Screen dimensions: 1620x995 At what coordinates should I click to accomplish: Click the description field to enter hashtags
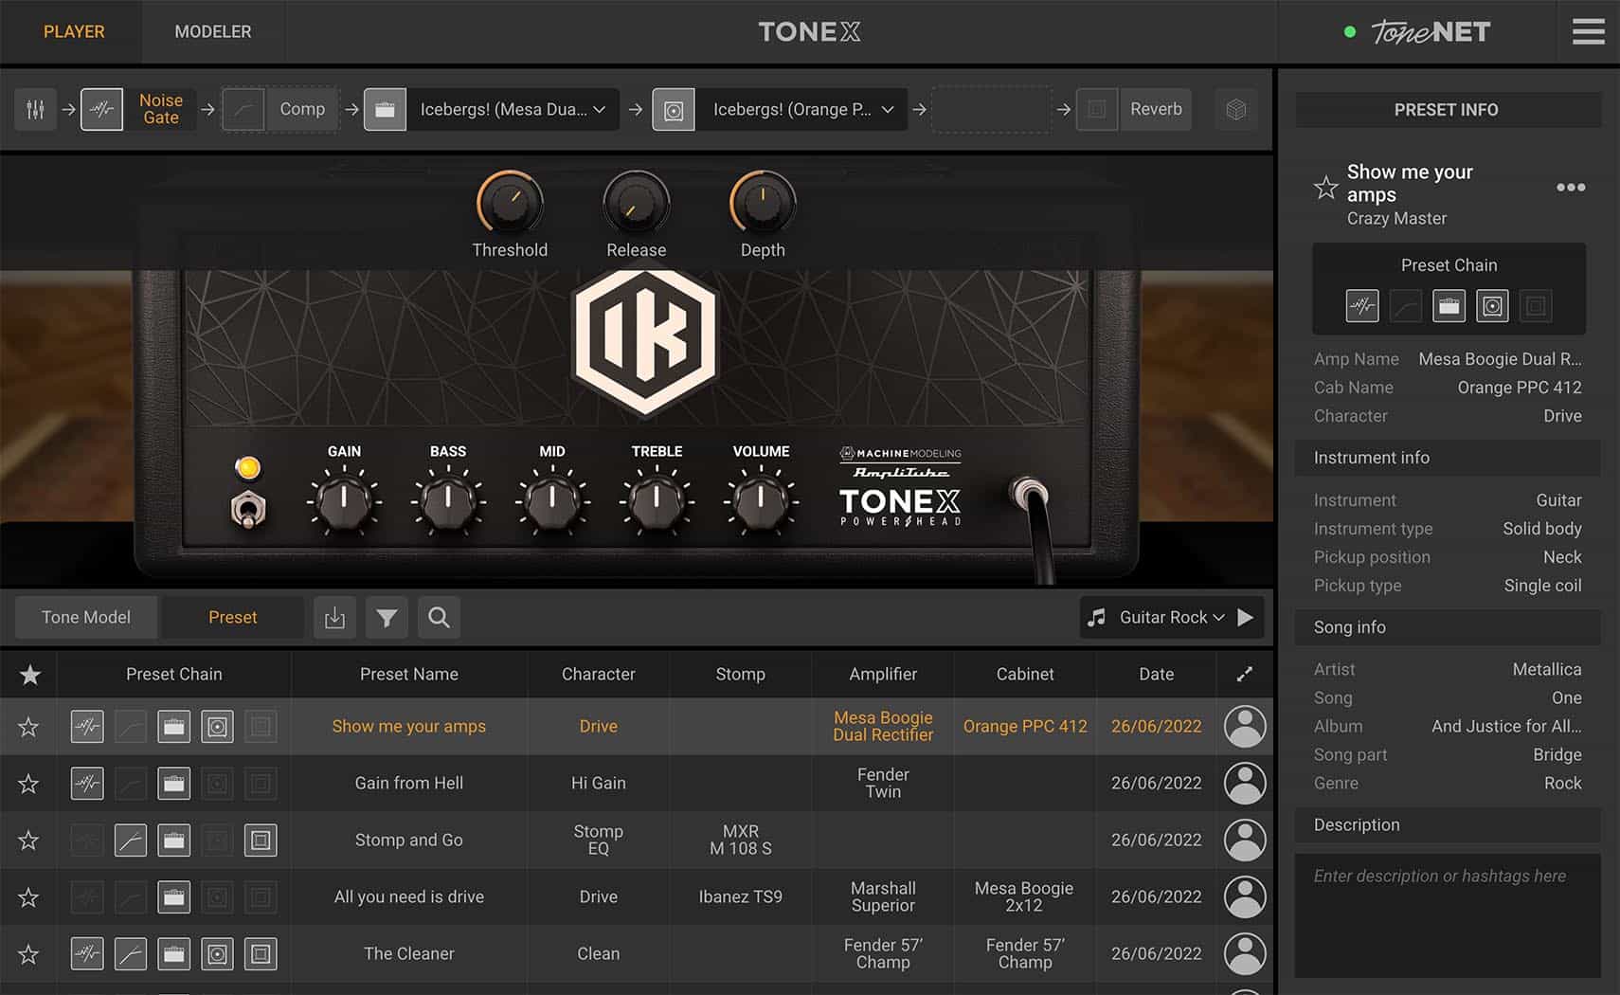1447,914
